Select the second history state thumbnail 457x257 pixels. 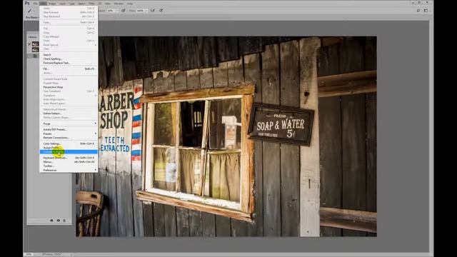pos(35,50)
